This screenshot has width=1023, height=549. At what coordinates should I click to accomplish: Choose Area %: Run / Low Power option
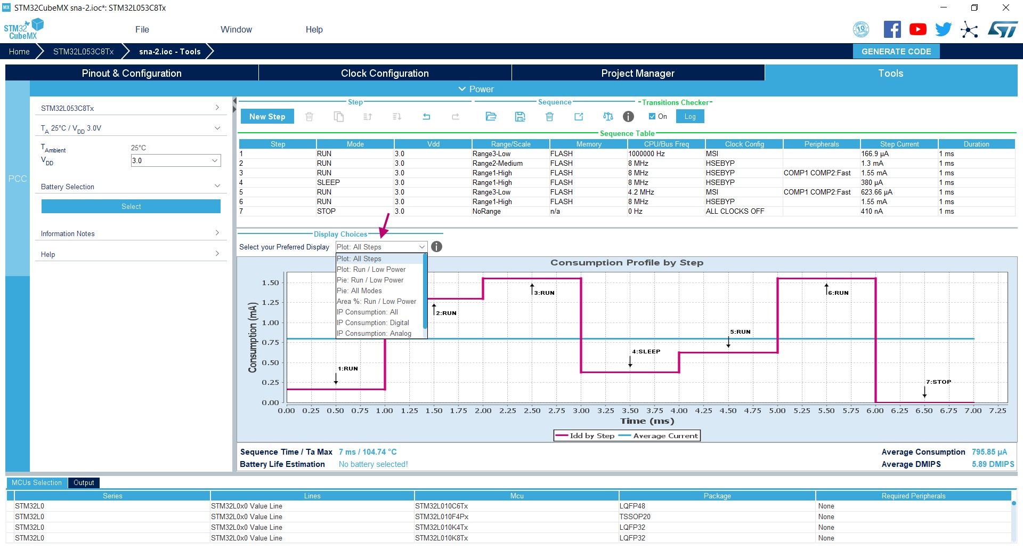click(379, 302)
